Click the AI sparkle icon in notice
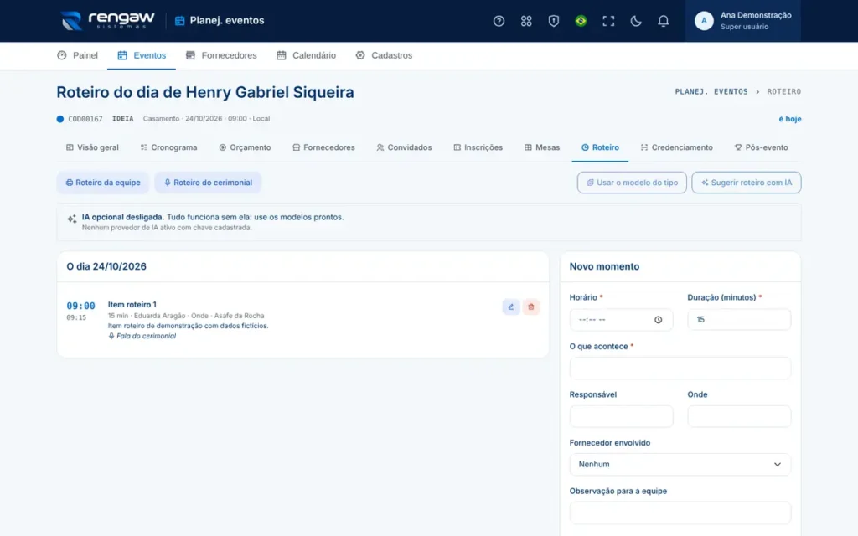The width and height of the screenshot is (858, 536). [x=72, y=219]
